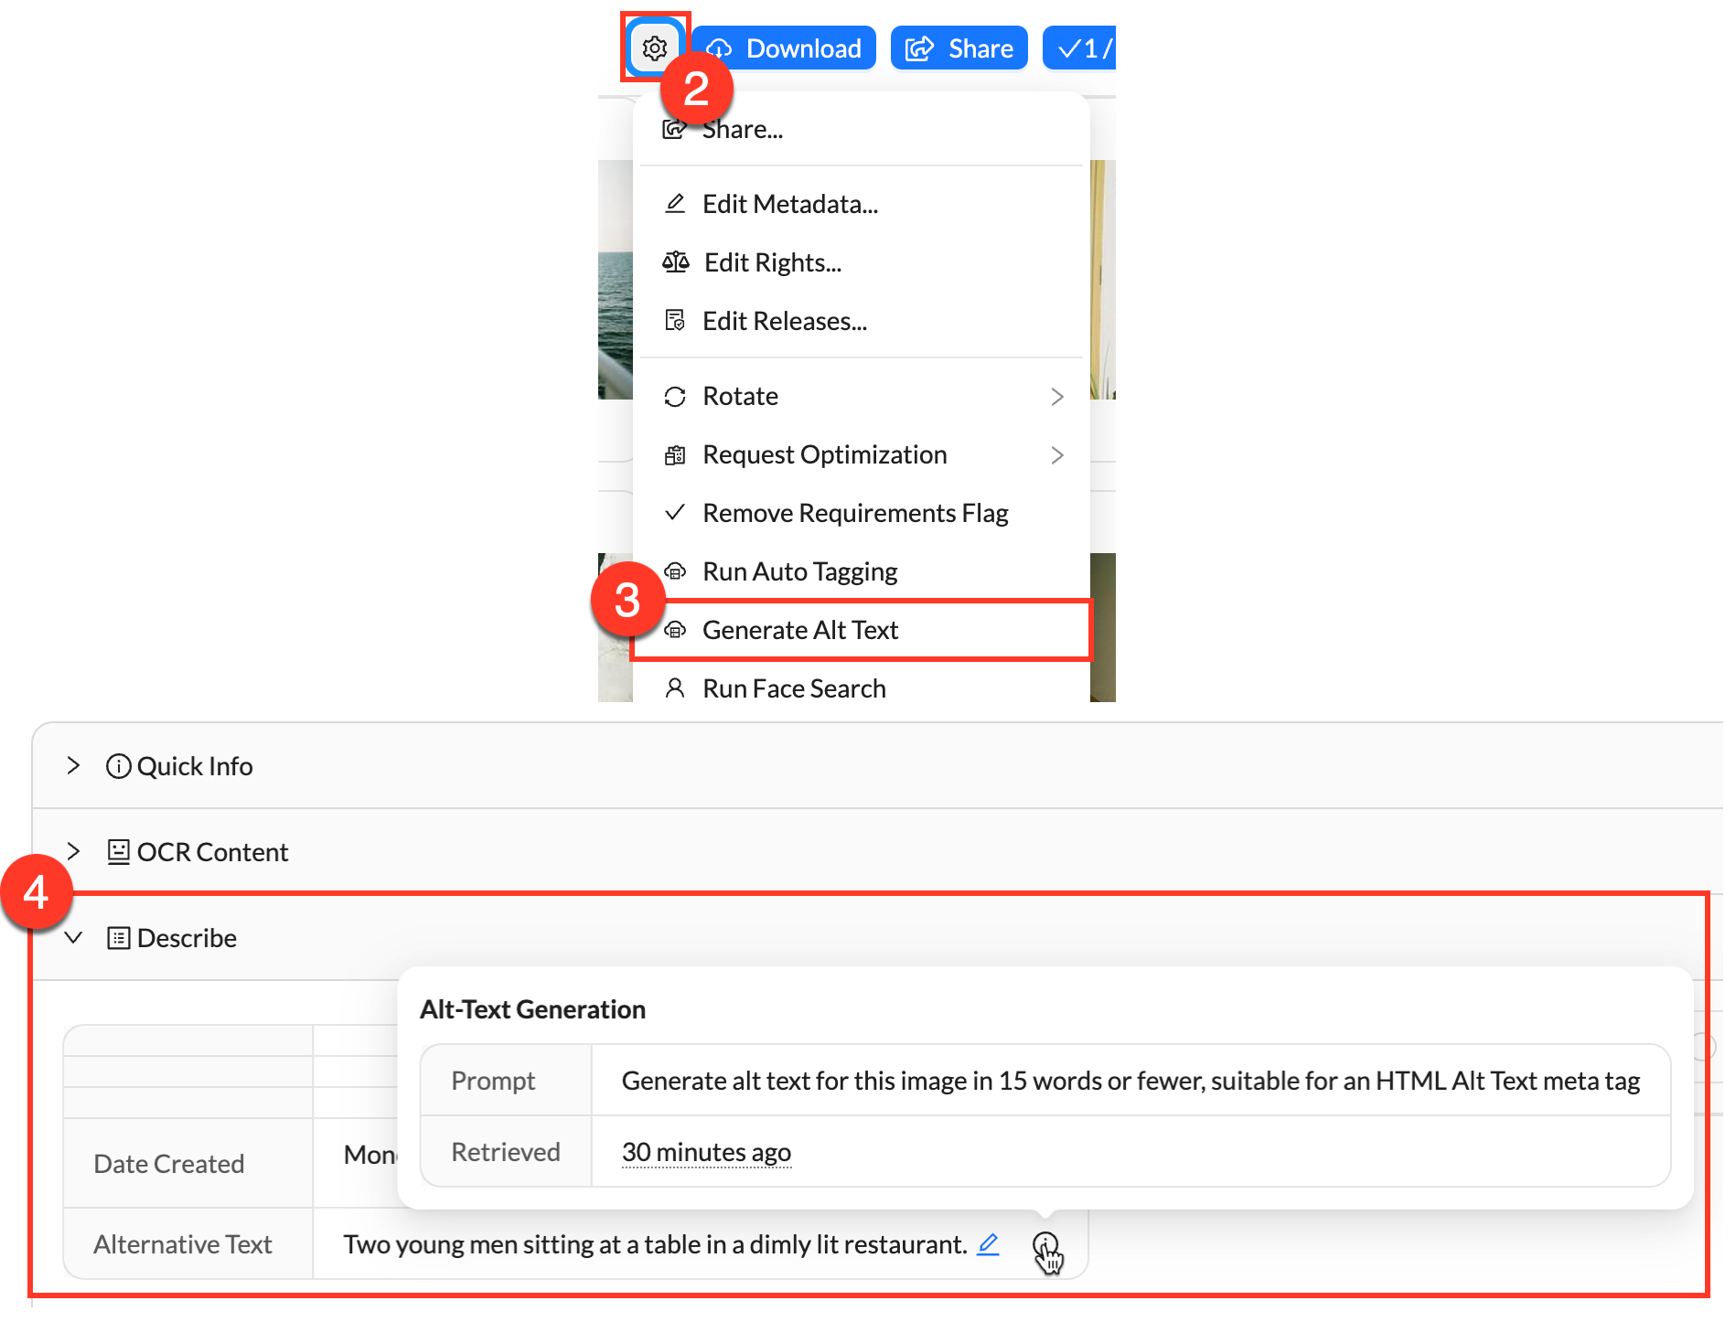Choose Edit Metadata from the menu
Screen dimensions: 1736x1322
pos(790,204)
